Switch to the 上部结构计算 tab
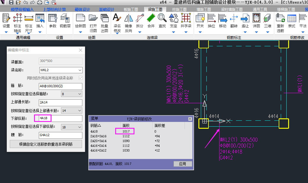Screen dimensions: 308x183 (54, 9)
